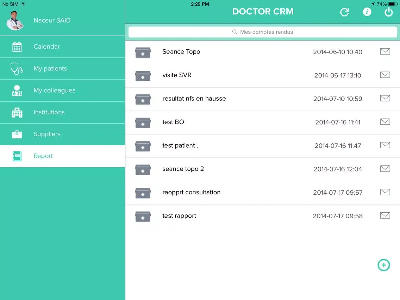Tap the refresh icon in header
This screenshot has height=300, width=400.
pos(344,12)
